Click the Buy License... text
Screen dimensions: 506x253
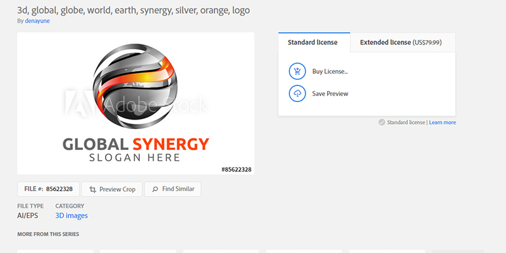click(x=330, y=71)
